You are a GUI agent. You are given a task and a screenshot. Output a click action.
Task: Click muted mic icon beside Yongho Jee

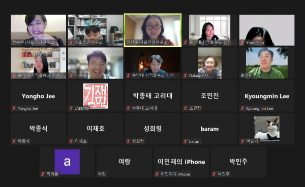tap(14, 108)
